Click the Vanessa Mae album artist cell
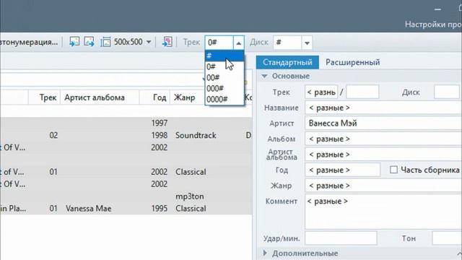This screenshot has width=462, height=260. [88, 209]
